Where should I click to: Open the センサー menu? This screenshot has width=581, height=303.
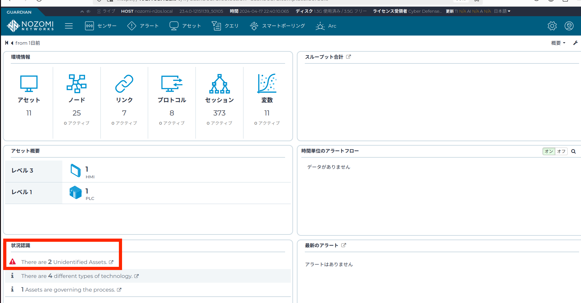click(x=101, y=26)
